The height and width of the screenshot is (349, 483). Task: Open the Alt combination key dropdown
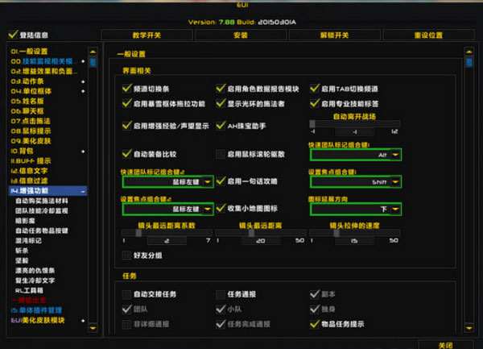(x=395, y=155)
